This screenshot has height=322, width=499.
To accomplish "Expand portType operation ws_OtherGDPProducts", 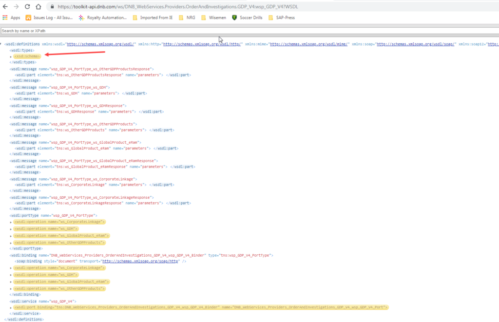I will pyautogui.click(x=11, y=243).
